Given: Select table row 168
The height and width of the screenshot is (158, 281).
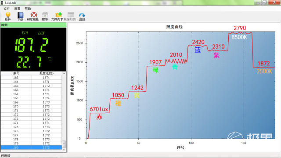Looking at the screenshot, I should coord(31,98).
